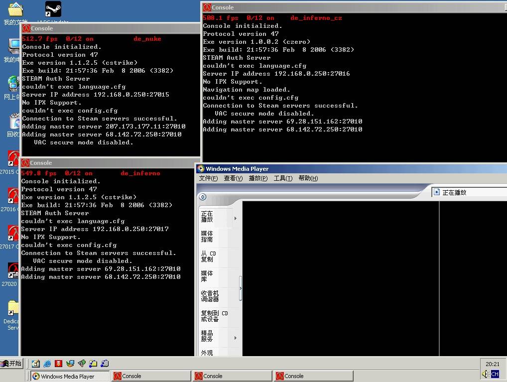Expand the arrow beside 正在播放 in sidebar

click(x=236, y=218)
